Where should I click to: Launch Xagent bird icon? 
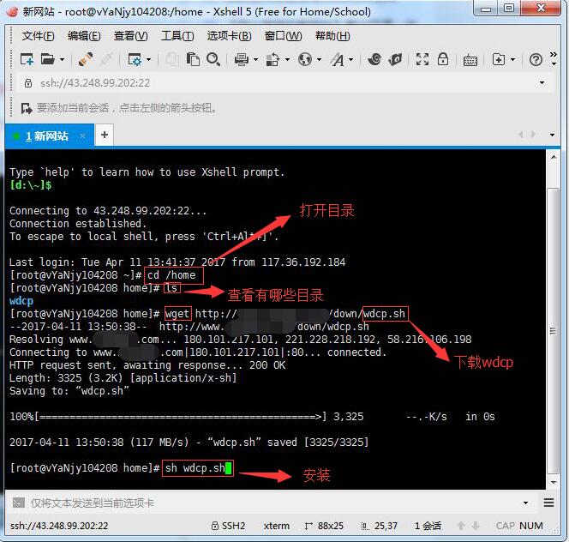click(x=395, y=59)
